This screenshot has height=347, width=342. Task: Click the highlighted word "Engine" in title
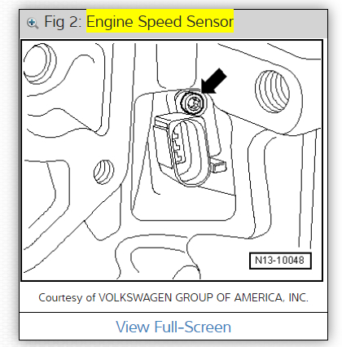click(110, 22)
